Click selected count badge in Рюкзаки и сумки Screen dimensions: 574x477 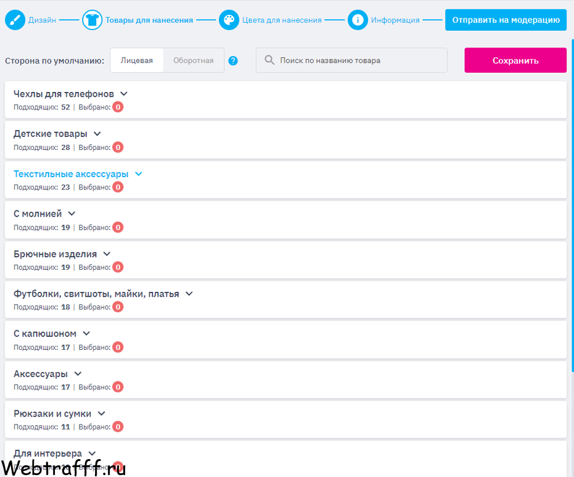[118, 427]
